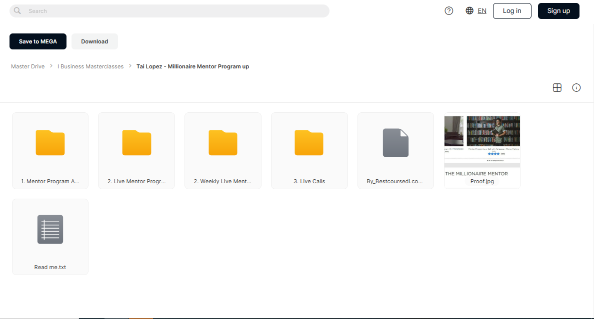Viewport: 594px width, 319px height.
Task: Select the By_Bestcoursedl.co... file icon
Action: coord(395,143)
